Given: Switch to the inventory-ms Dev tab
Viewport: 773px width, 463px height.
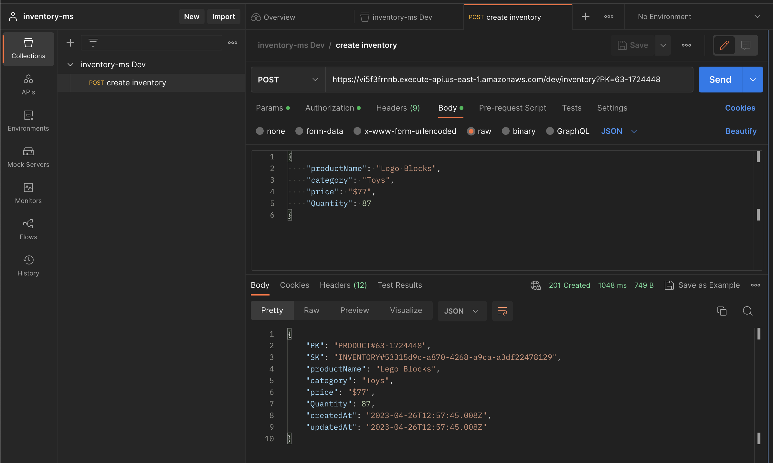Looking at the screenshot, I should click(396, 17).
